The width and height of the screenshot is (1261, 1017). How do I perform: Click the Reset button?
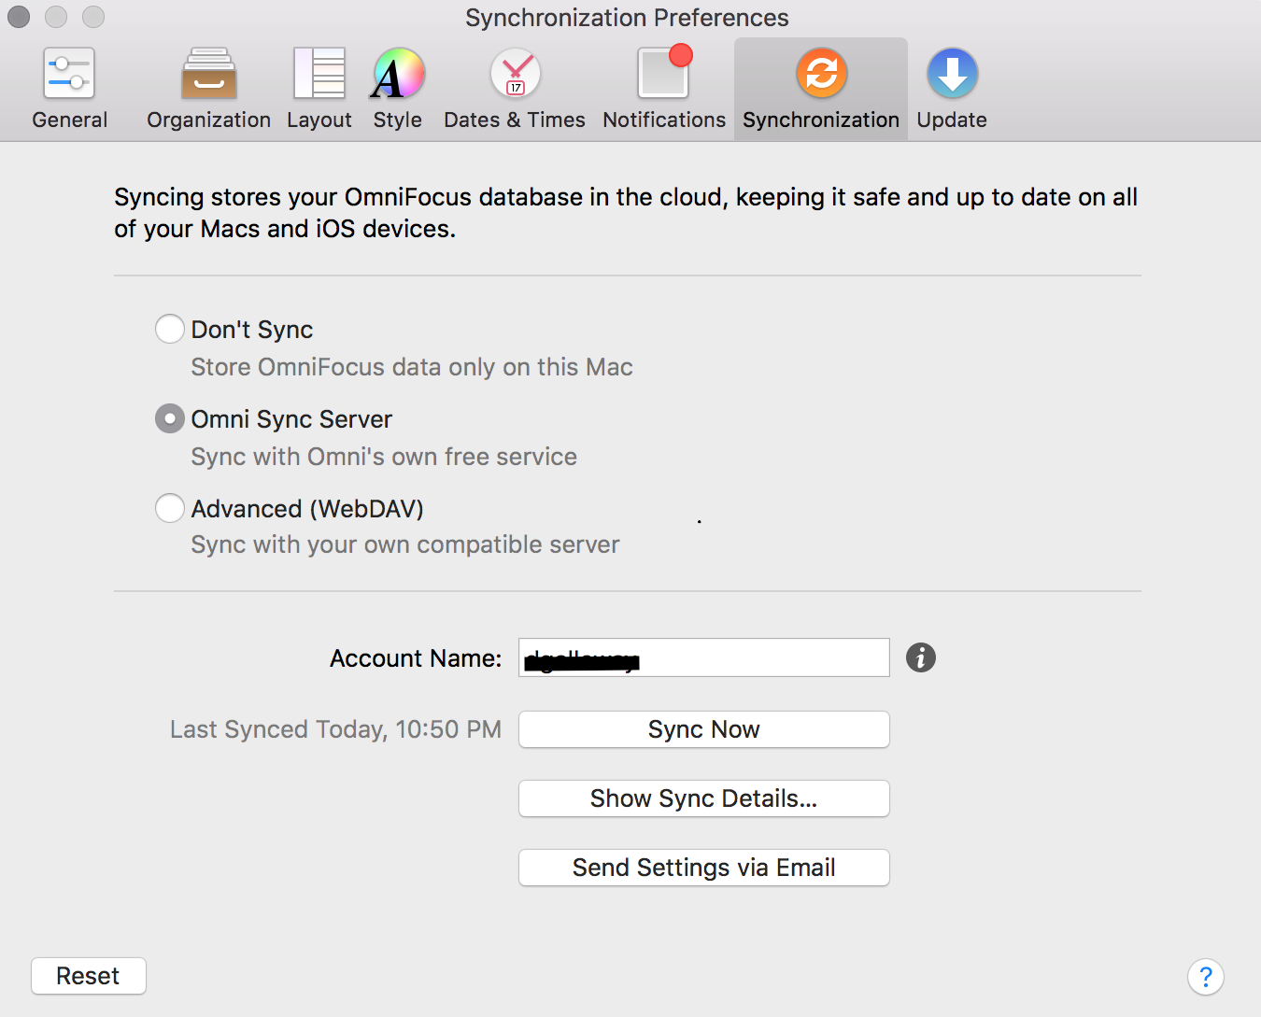point(89,976)
